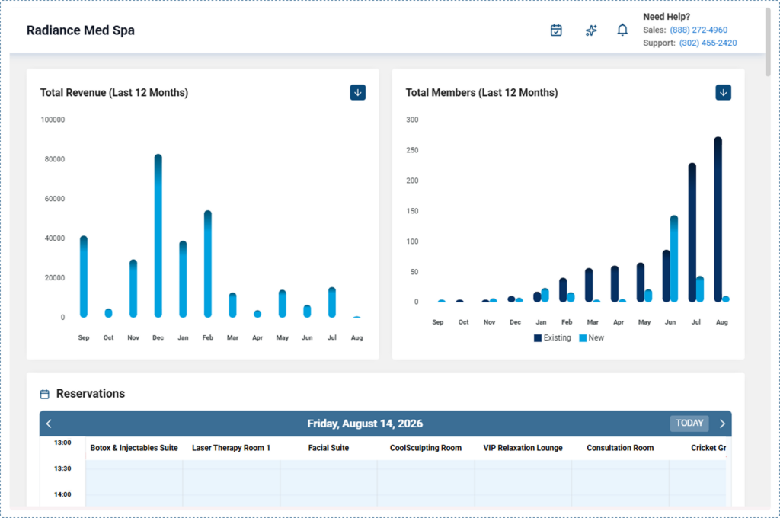Click the page vertical scrollbar
The image size is (780, 518).
pyautogui.click(x=768, y=43)
